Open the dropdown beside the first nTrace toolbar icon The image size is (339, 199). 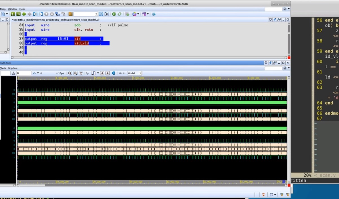[x=7, y=14]
